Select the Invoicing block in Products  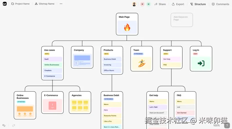point(112,65)
